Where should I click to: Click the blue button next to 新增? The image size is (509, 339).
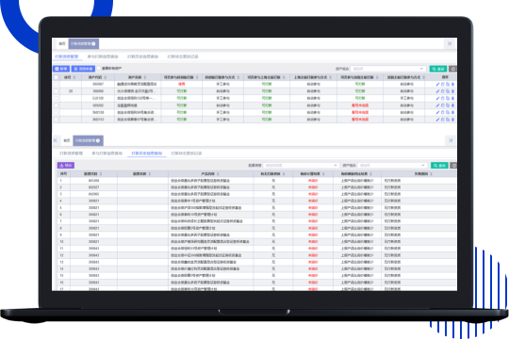[83, 69]
